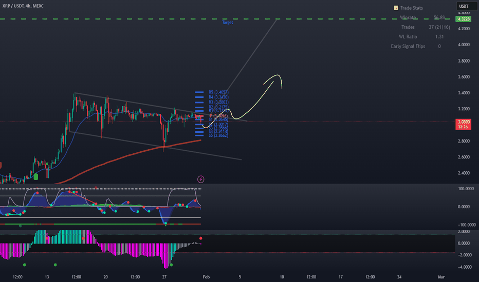Click the blue Target label
479x282 pixels.
(x=227, y=22)
